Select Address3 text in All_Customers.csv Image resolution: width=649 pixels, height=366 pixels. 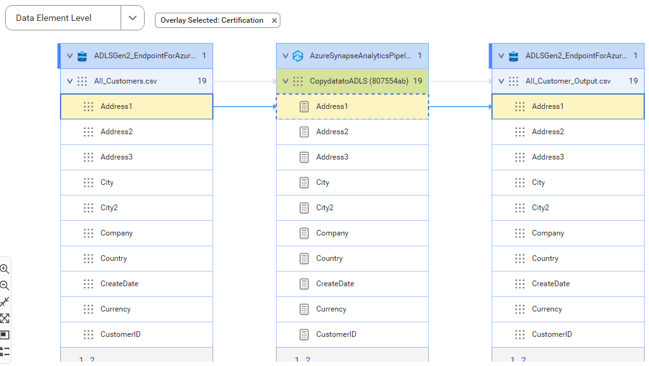click(x=117, y=158)
